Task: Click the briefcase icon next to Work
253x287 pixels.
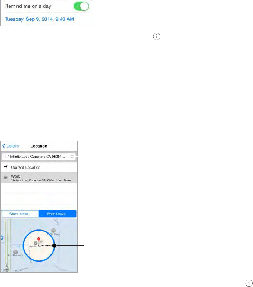Action: [x=6, y=178]
